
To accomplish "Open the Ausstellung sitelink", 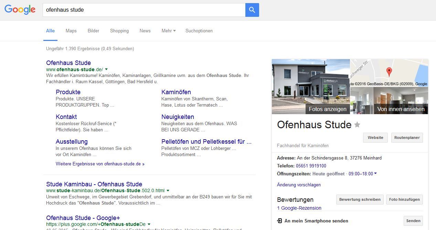I will pyautogui.click(x=72, y=142).
